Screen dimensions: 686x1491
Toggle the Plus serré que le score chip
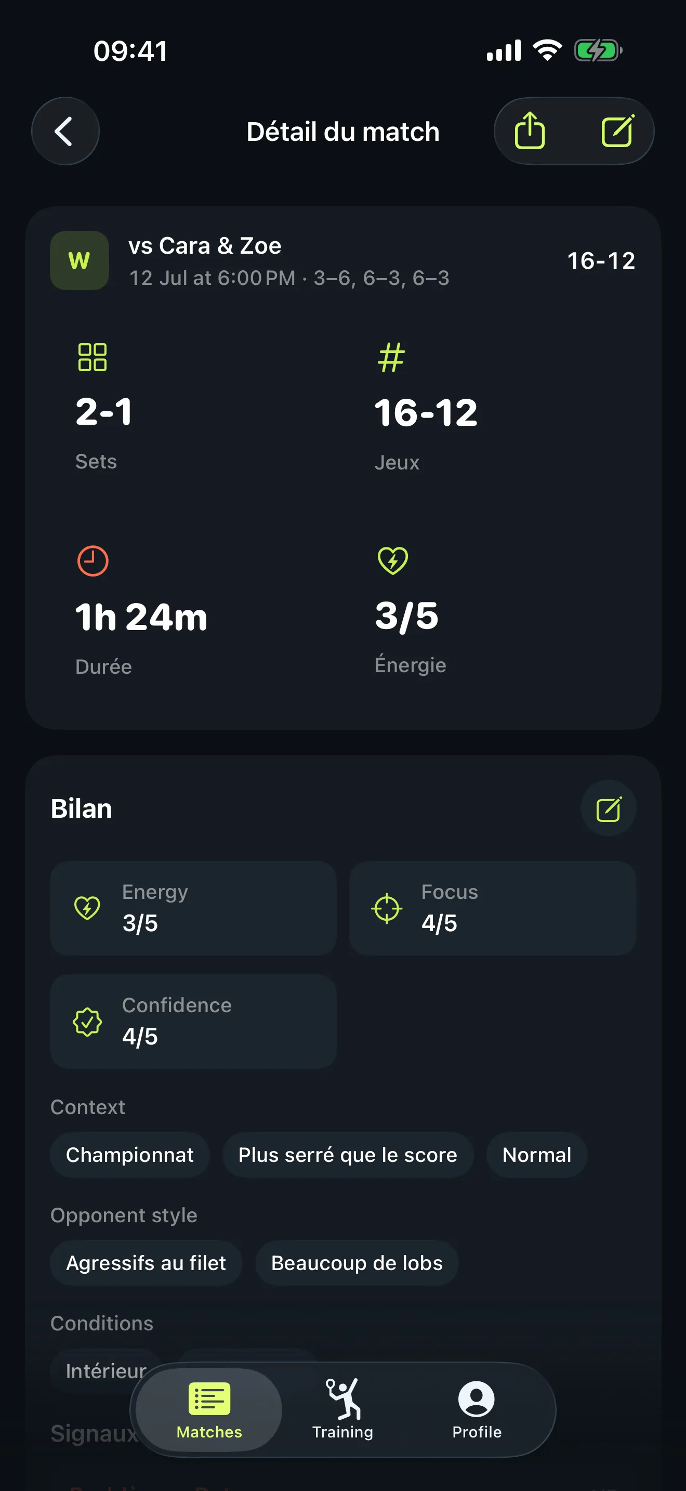click(348, 1155)
